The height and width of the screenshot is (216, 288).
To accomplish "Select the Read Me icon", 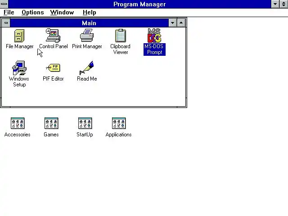I will coord(87,68).
